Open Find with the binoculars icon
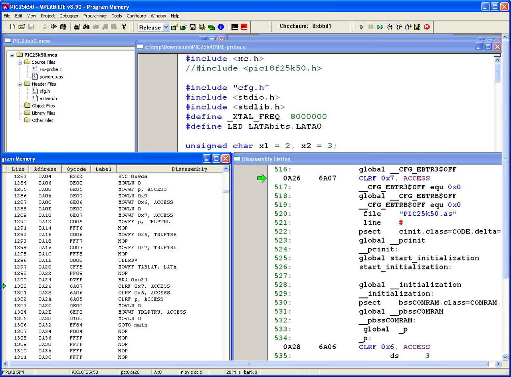 click(x=86, y=27)
